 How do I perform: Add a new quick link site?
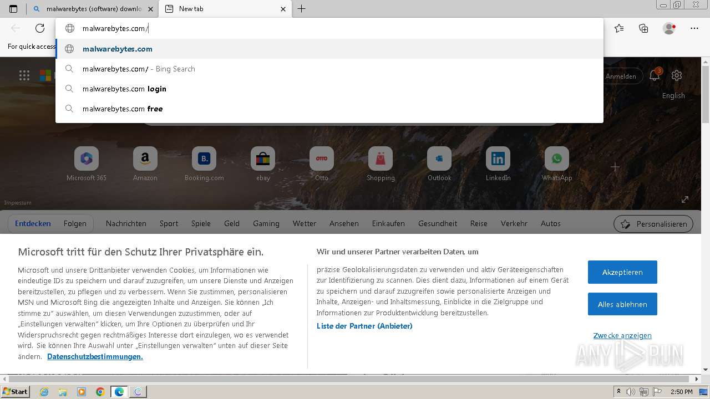(x=615, y=167)
